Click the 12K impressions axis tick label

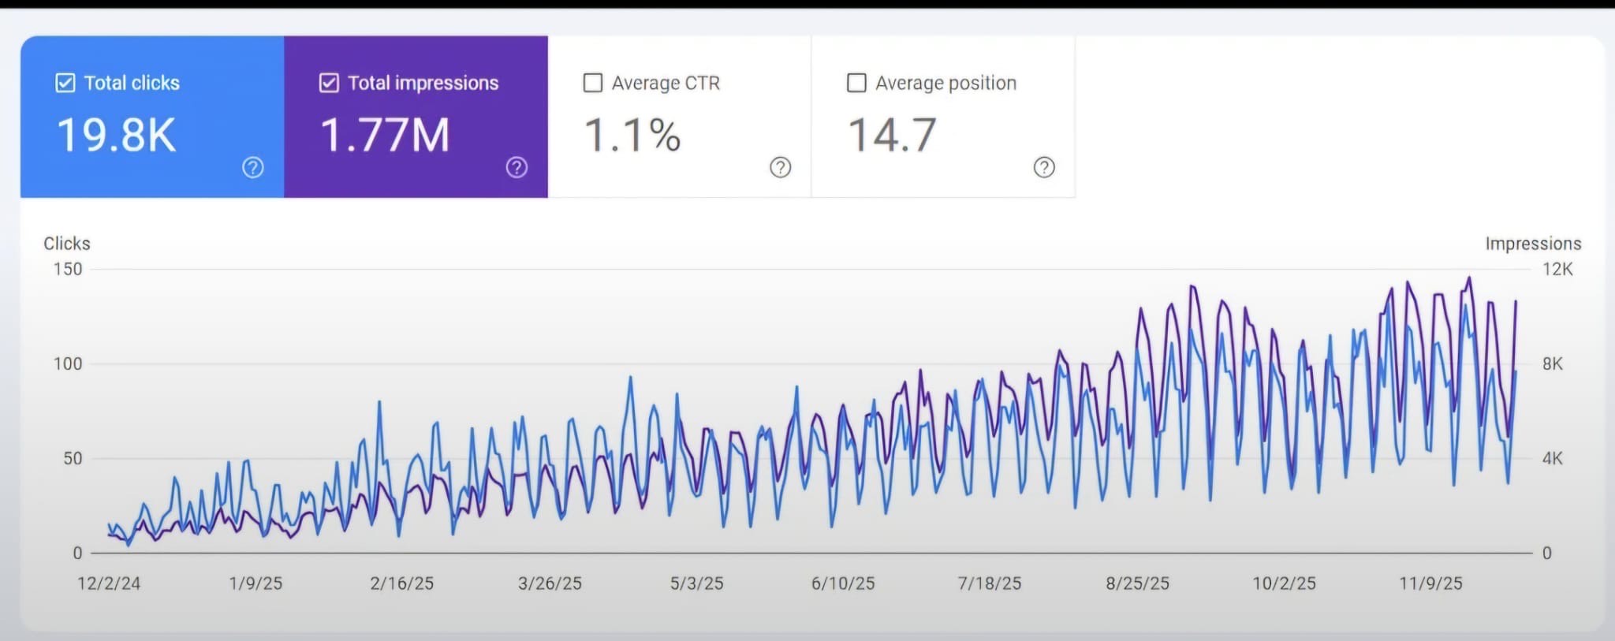pos(1557,270)
